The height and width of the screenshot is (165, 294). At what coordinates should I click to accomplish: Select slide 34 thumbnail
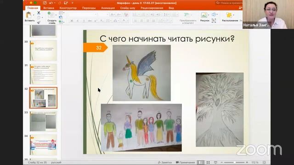click(x=43, y=145)
